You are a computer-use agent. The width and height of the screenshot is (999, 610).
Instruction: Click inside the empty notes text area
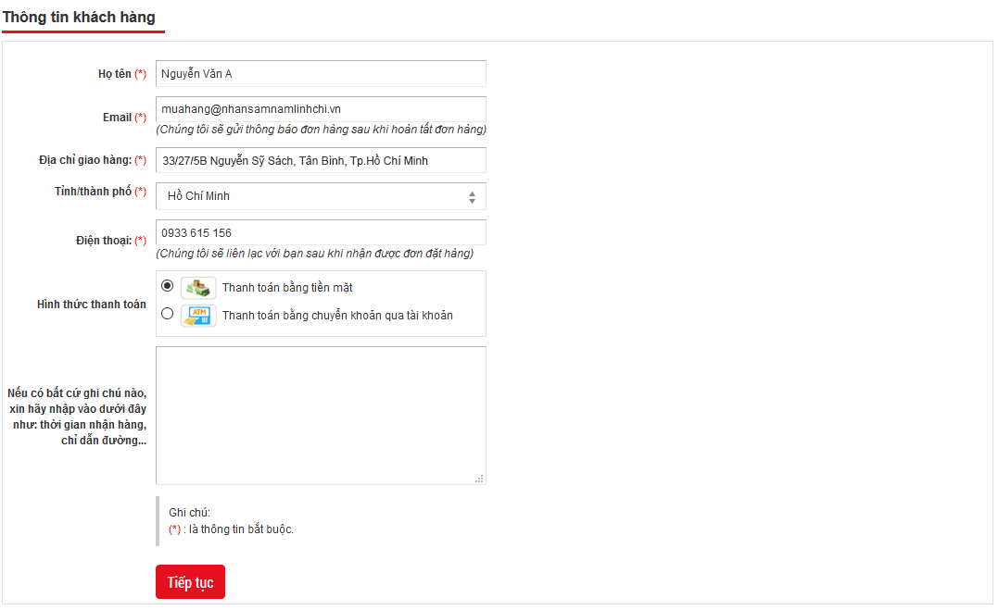(x=321, y=415)
